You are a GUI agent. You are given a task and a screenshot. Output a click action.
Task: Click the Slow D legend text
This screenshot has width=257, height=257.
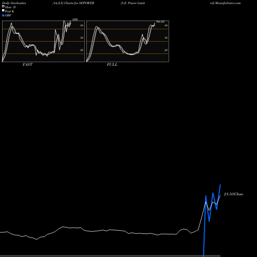click(10, 7)
